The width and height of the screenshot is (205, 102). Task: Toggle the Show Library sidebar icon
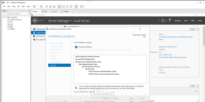coord(59,7)
